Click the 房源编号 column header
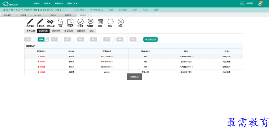272x134 pixels. [41, 51]
